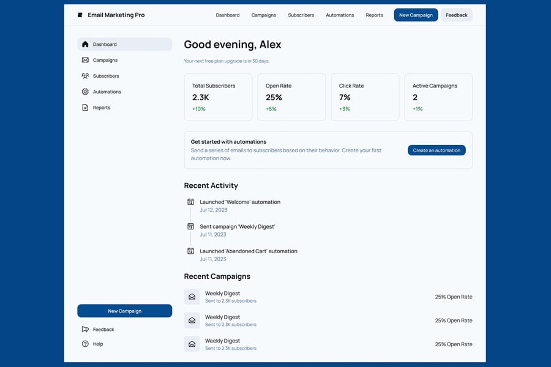Click the Automations gear icon in sidebar
The height and width of the screenshot is (367, 551).
(85, 92)
